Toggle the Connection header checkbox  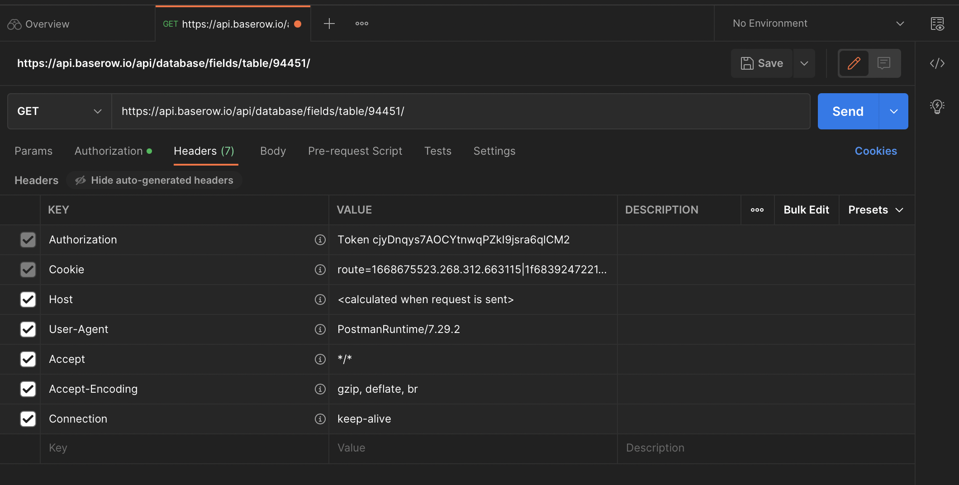28,419
